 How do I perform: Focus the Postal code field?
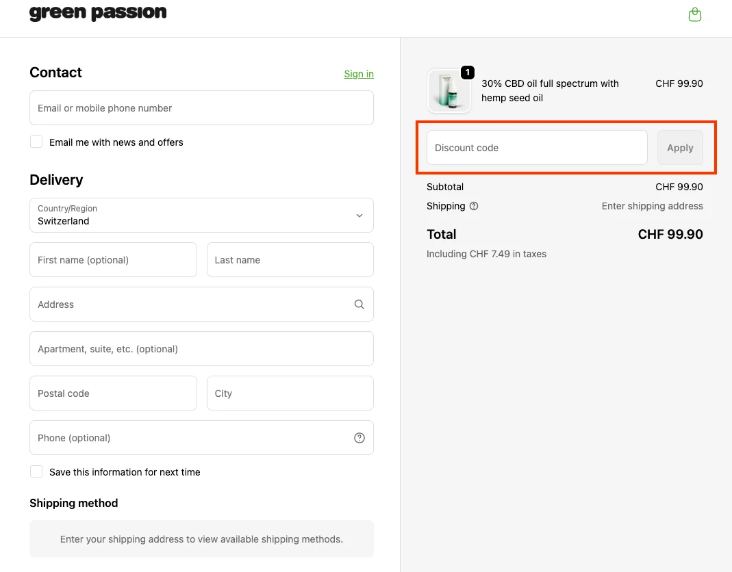(113, 393)
